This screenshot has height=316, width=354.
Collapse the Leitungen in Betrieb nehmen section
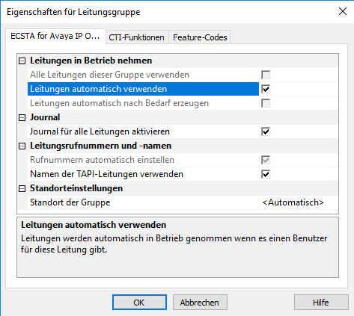[22, 61]
